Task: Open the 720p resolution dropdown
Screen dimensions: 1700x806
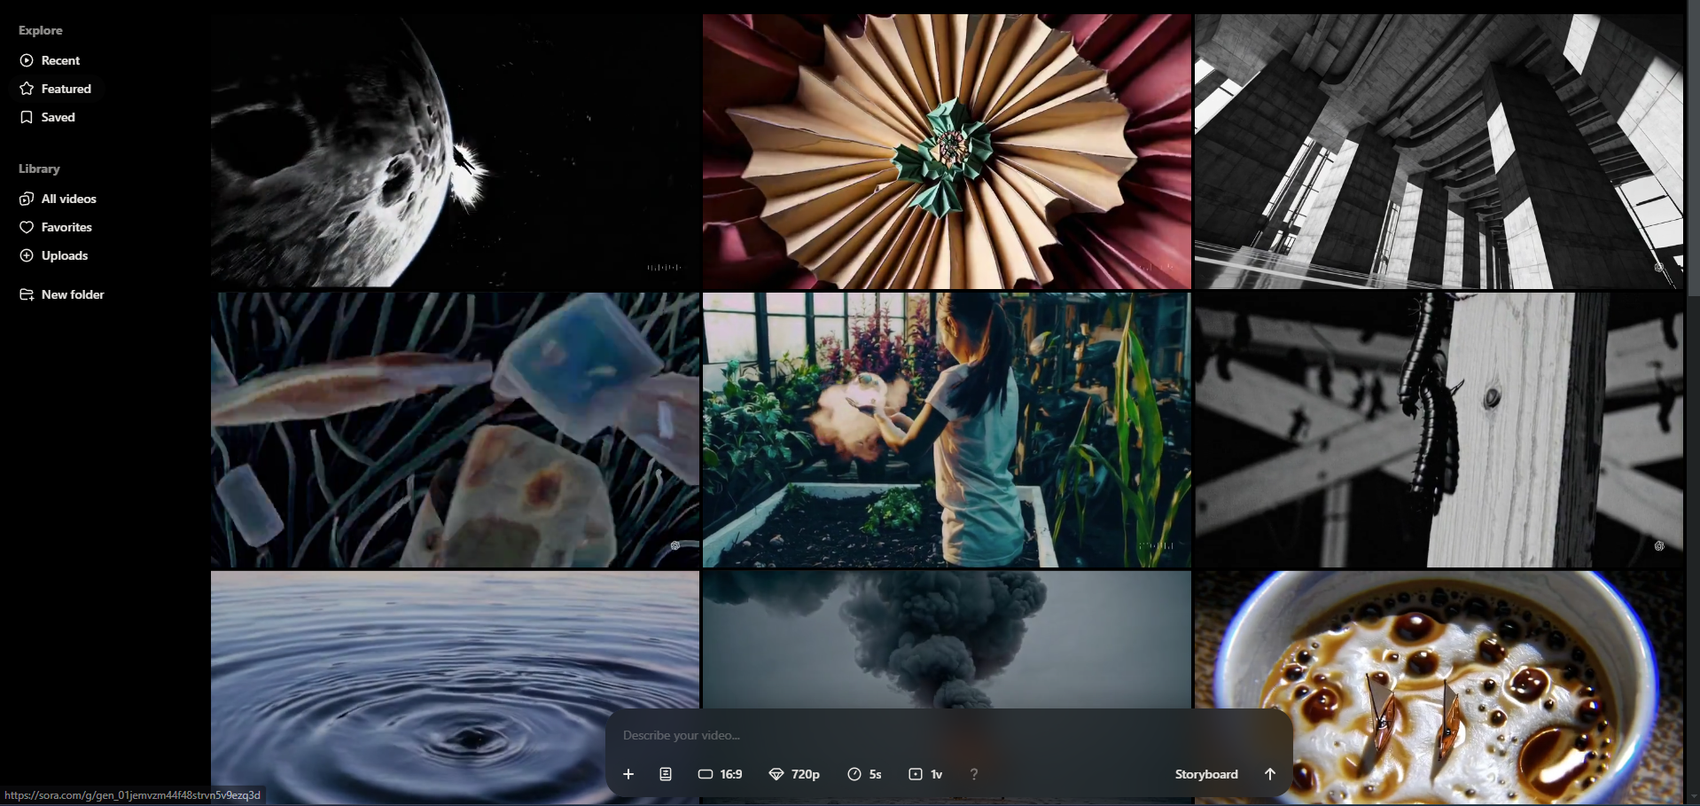Action: (794, 774)
